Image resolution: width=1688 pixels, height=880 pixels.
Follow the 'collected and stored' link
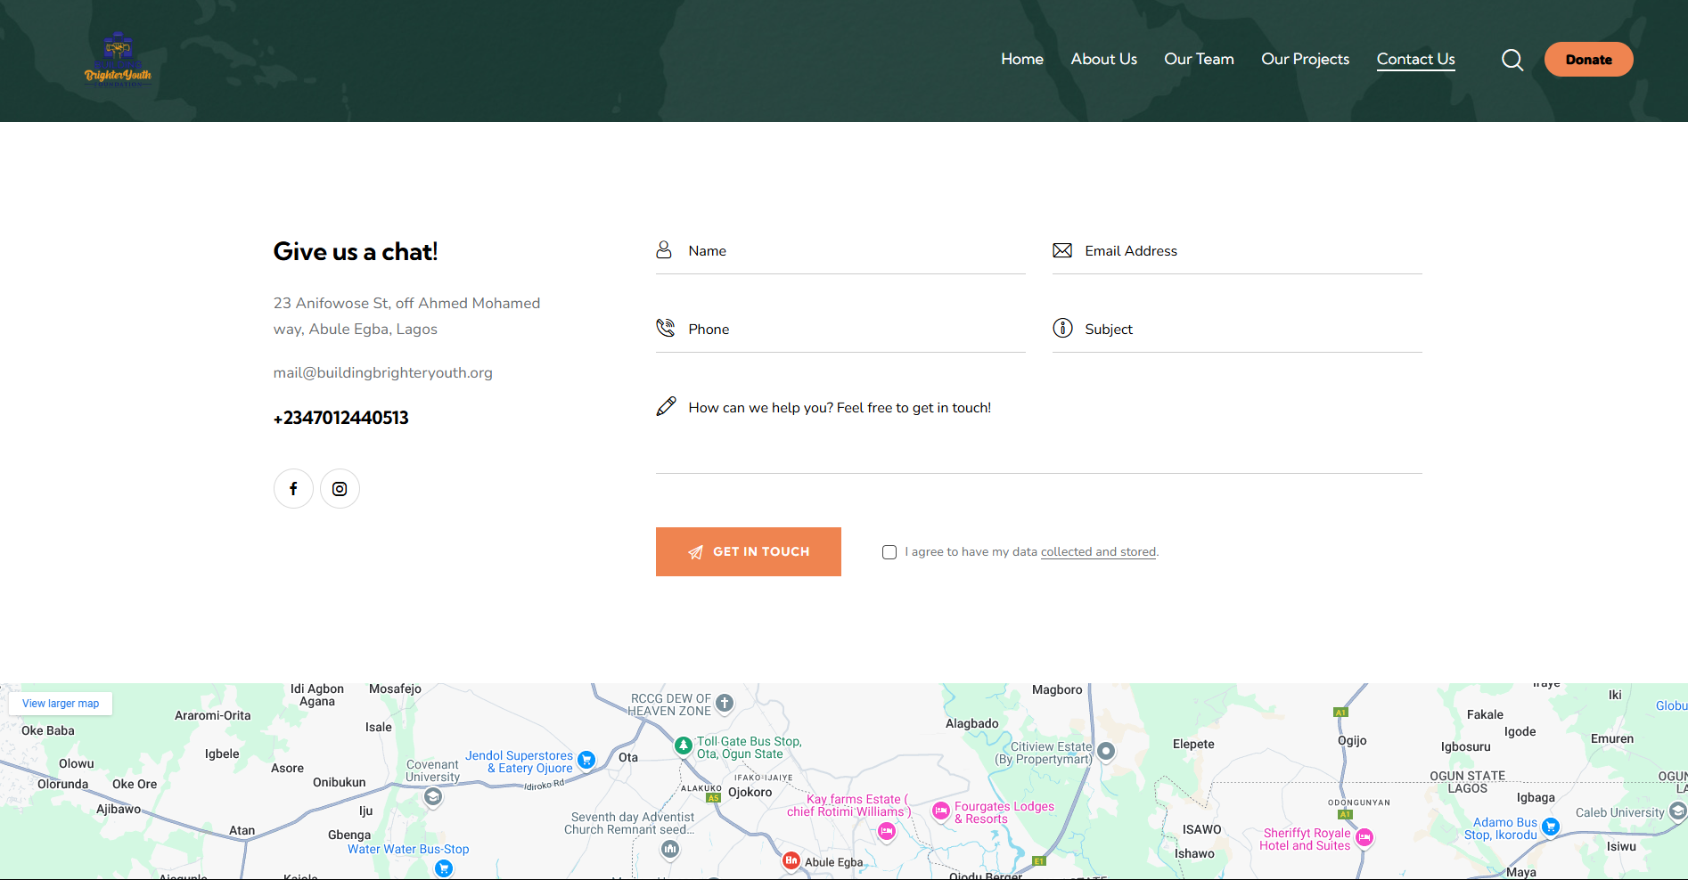(x=1098, y=552)
